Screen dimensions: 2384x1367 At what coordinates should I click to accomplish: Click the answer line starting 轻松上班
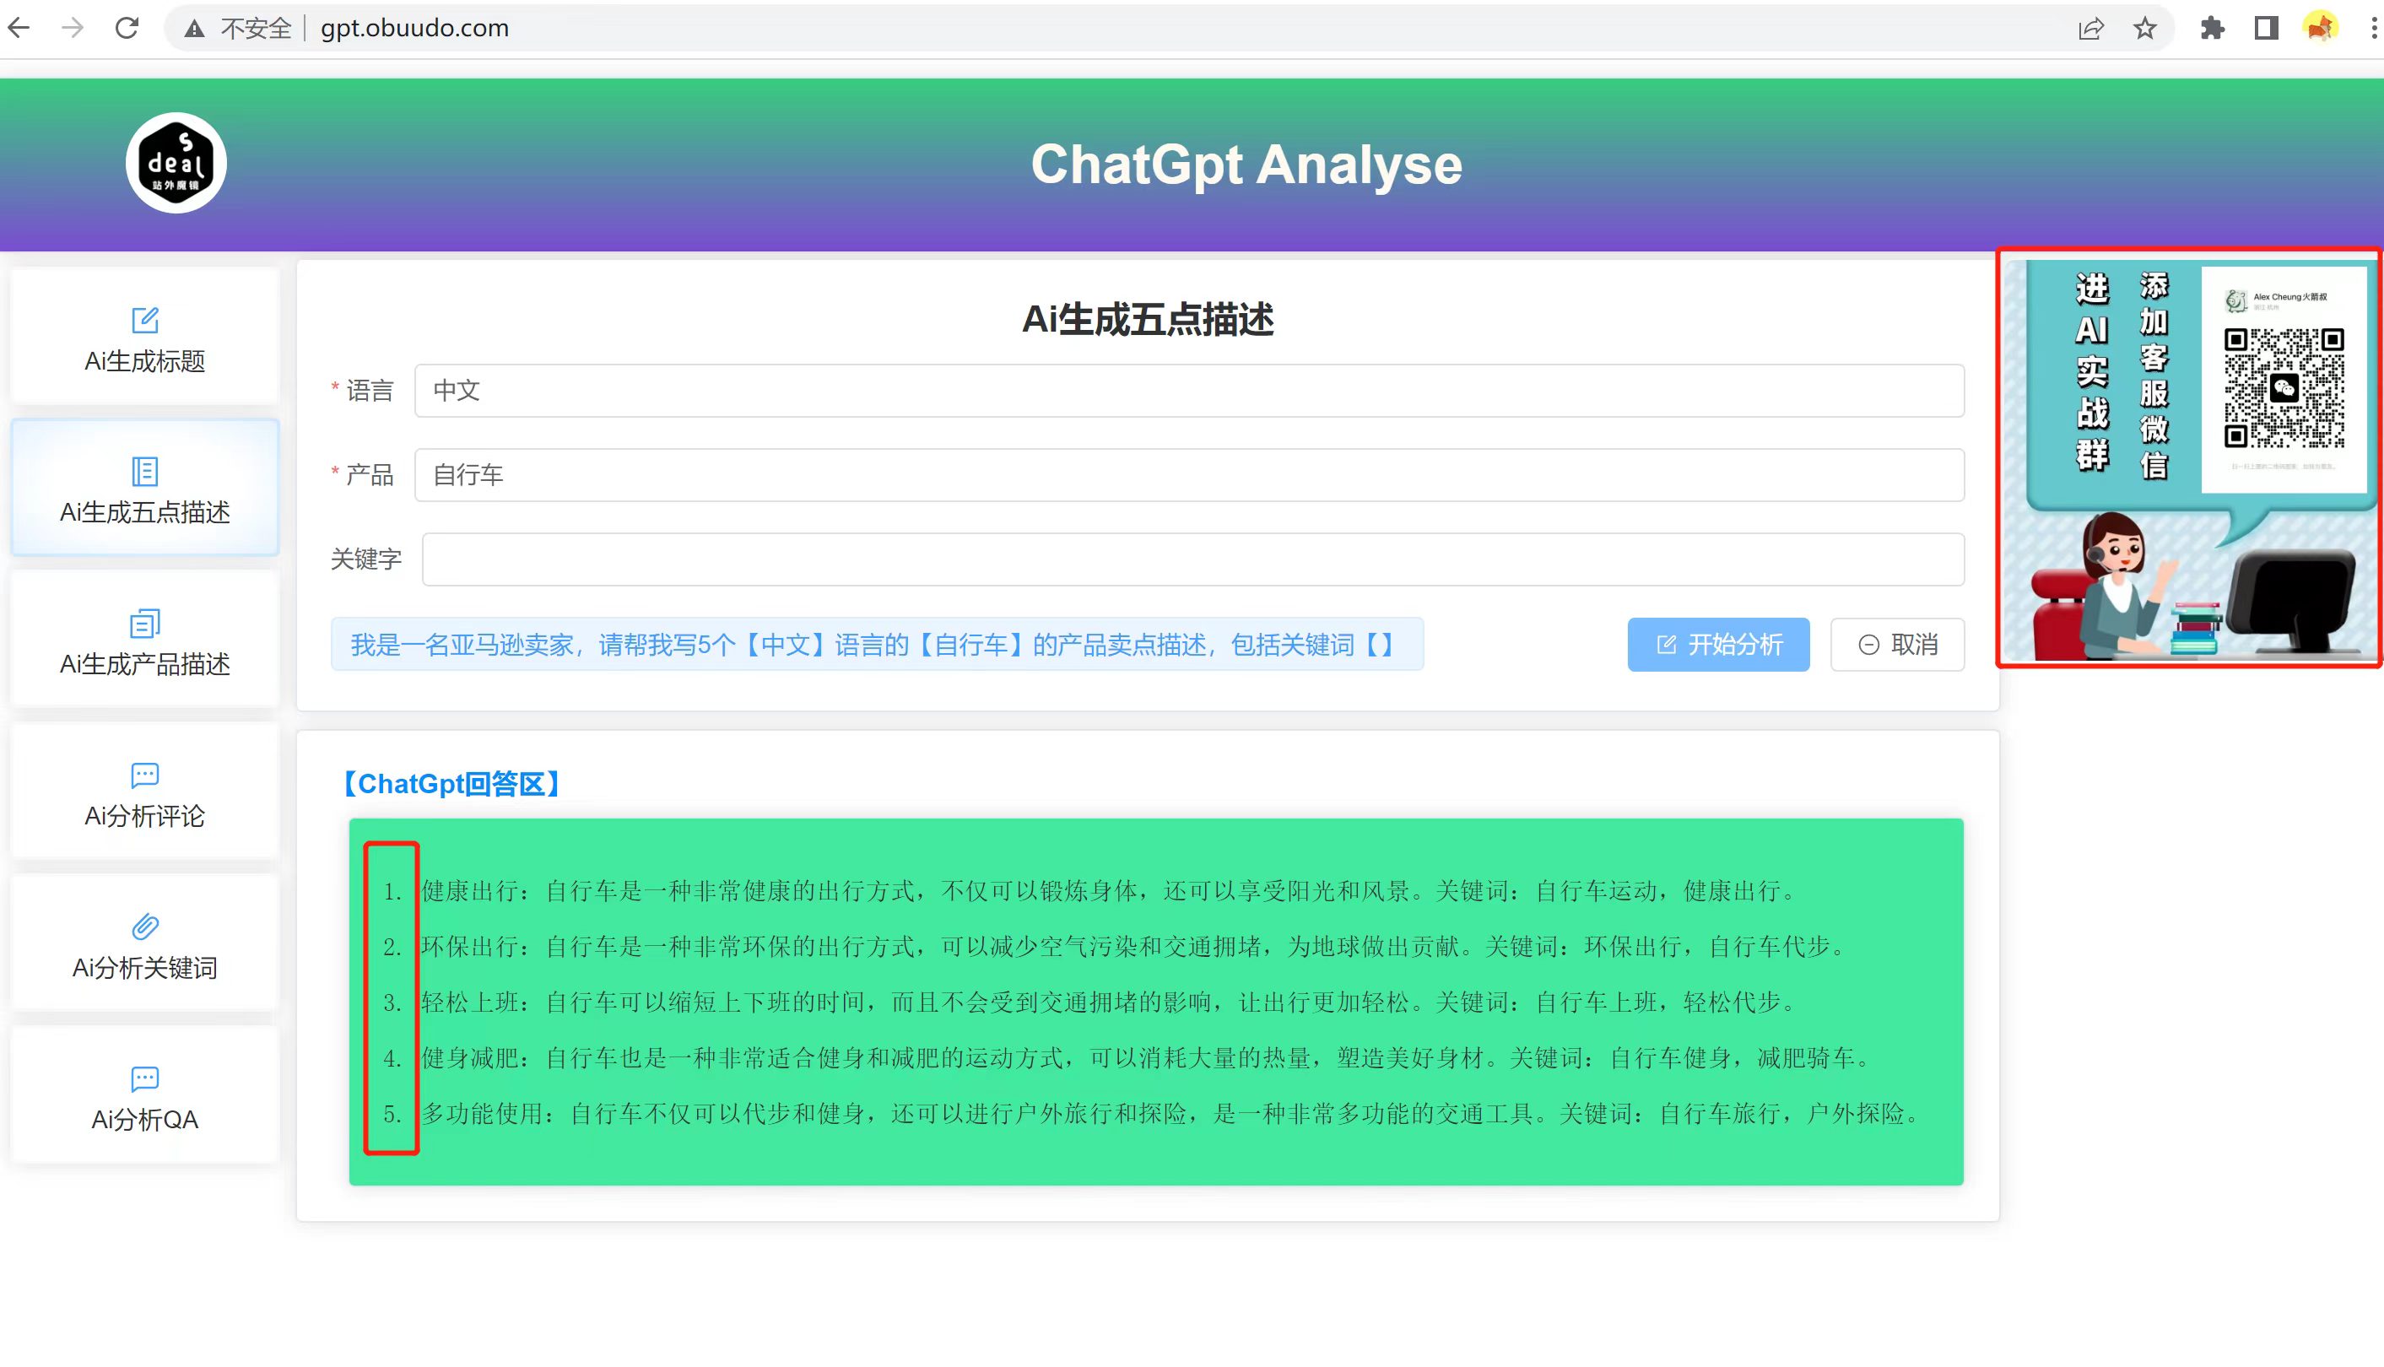click(1110, 1002)
